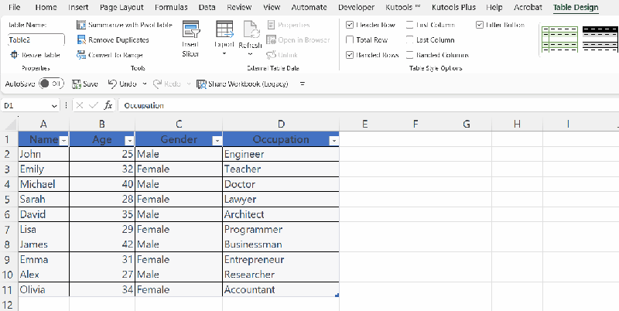Enable the Total Row checkbox
This screenshot has width=619, height=311.
click(x=350, y=40)
